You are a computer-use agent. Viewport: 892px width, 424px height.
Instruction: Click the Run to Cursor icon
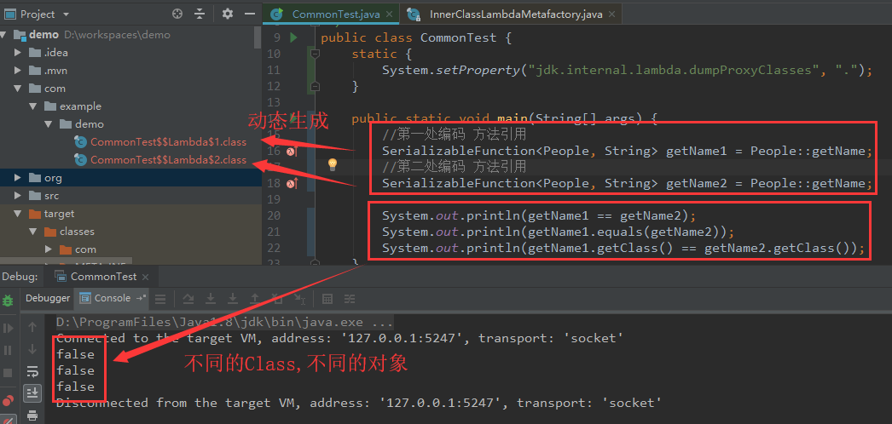(x=299, y=299)
